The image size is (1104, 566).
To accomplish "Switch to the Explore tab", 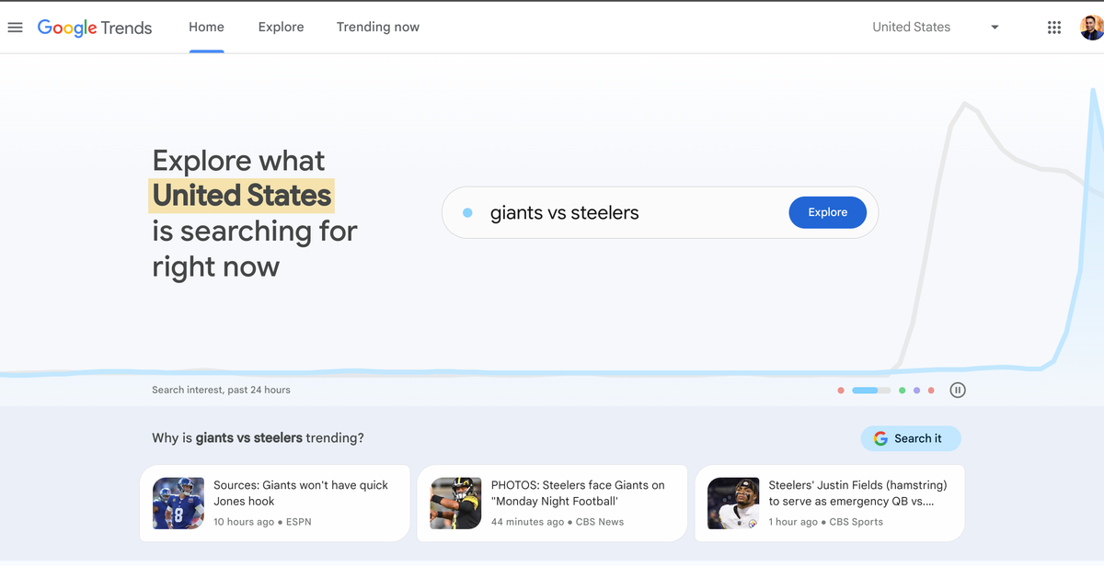I will (281, 27).
